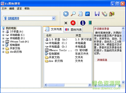
Task: Click the CD 驱动器 type cell
Action: (81, 50)
